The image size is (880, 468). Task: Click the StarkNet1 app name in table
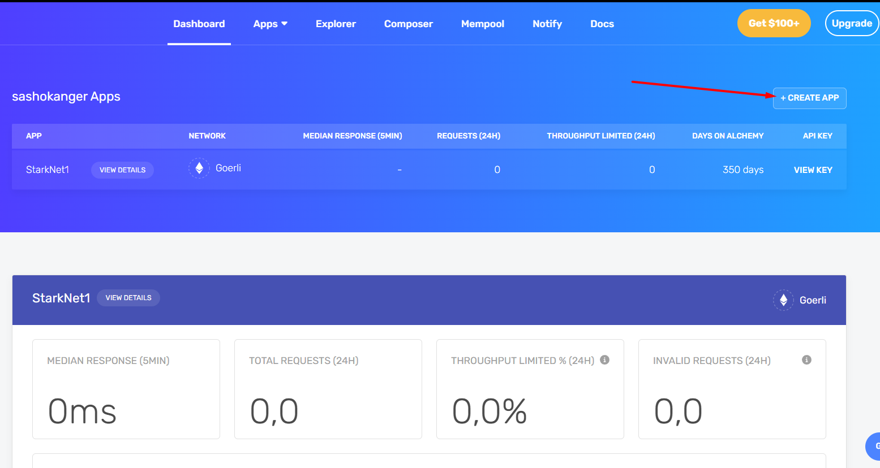[x=48, y=170]
